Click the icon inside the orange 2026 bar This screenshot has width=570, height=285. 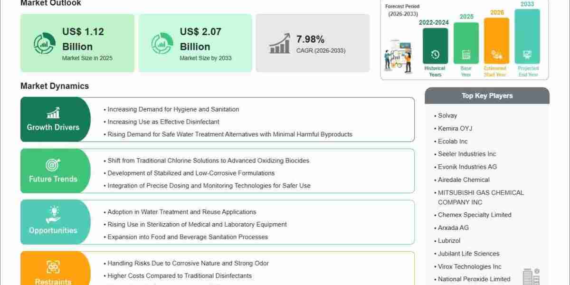pos(496,54)
